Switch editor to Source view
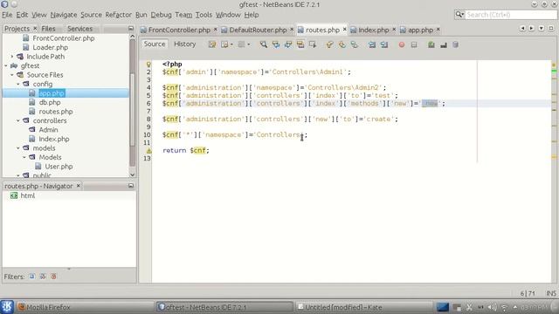This screenshot has width=559, height=314. tap(155, 44)
